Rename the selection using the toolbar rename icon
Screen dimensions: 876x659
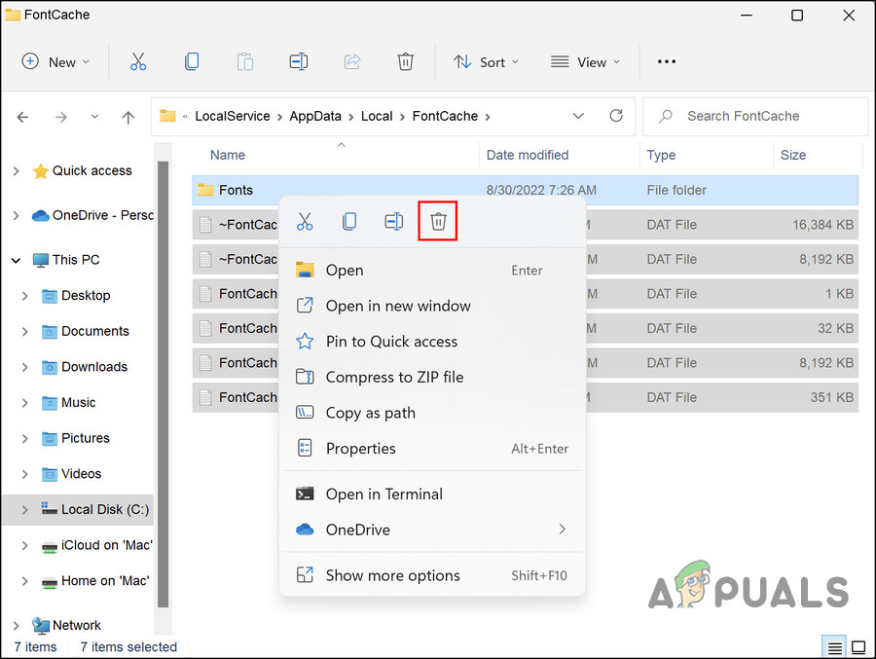[x=298, y=61]
